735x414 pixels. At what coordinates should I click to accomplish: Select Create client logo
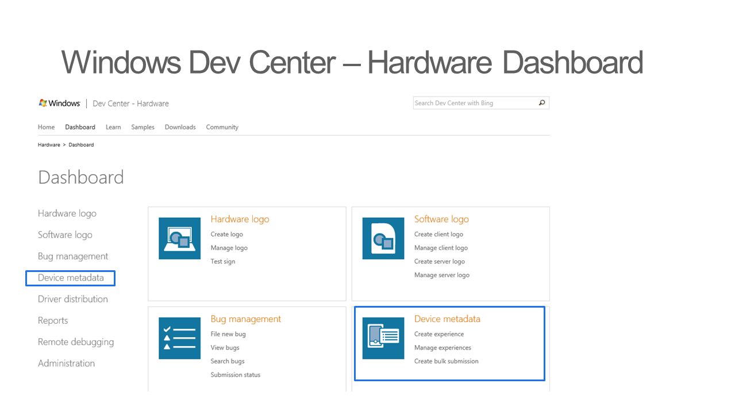pyautogui.click(x=438, y=235)
